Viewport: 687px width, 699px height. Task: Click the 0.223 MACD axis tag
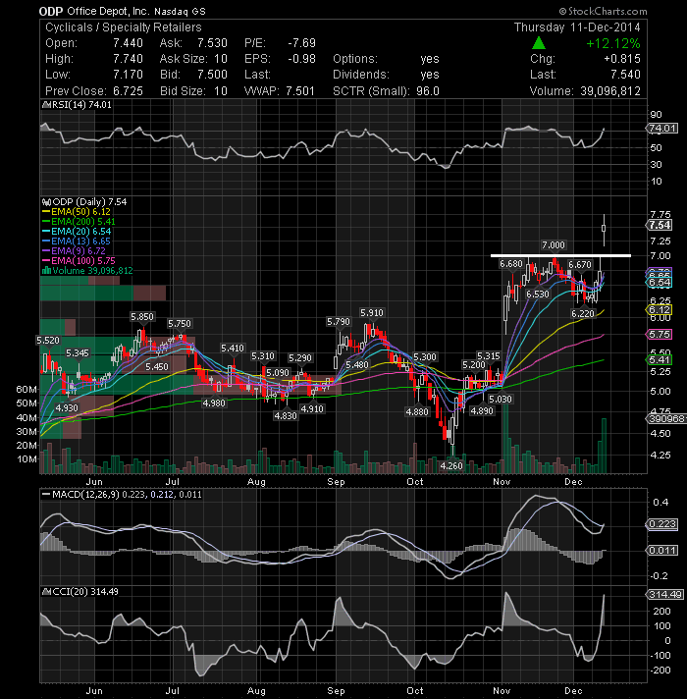[662, 524]
